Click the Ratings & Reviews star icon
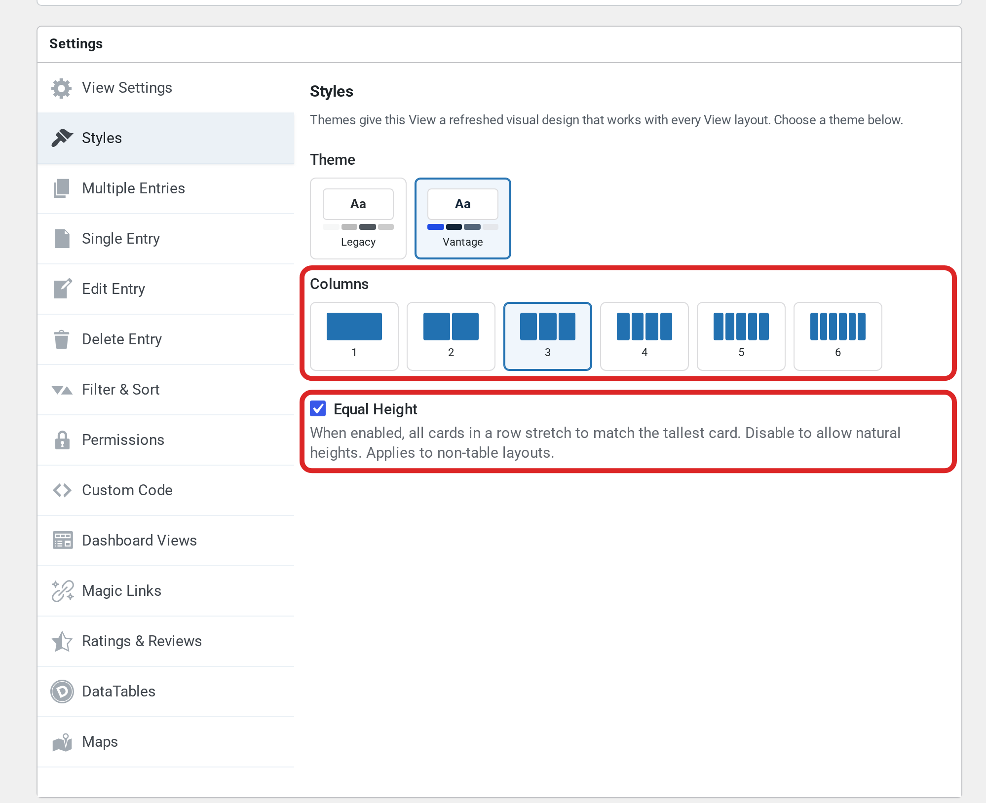 (x=62, y=641)
